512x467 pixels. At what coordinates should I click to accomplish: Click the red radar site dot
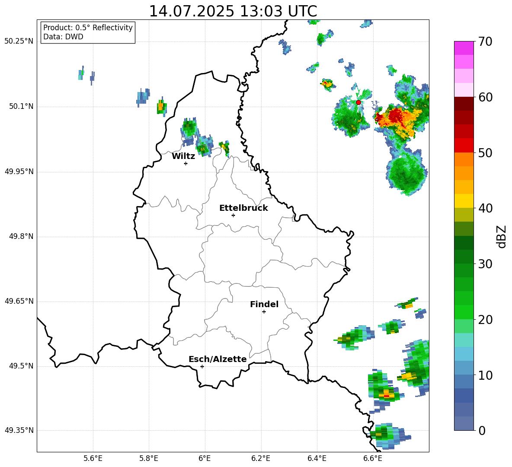click(358, 102)
